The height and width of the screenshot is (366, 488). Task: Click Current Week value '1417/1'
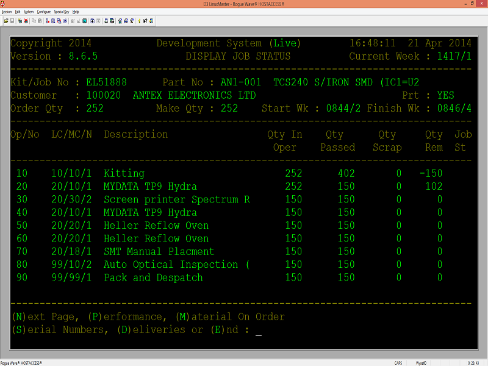coord(454,56)
